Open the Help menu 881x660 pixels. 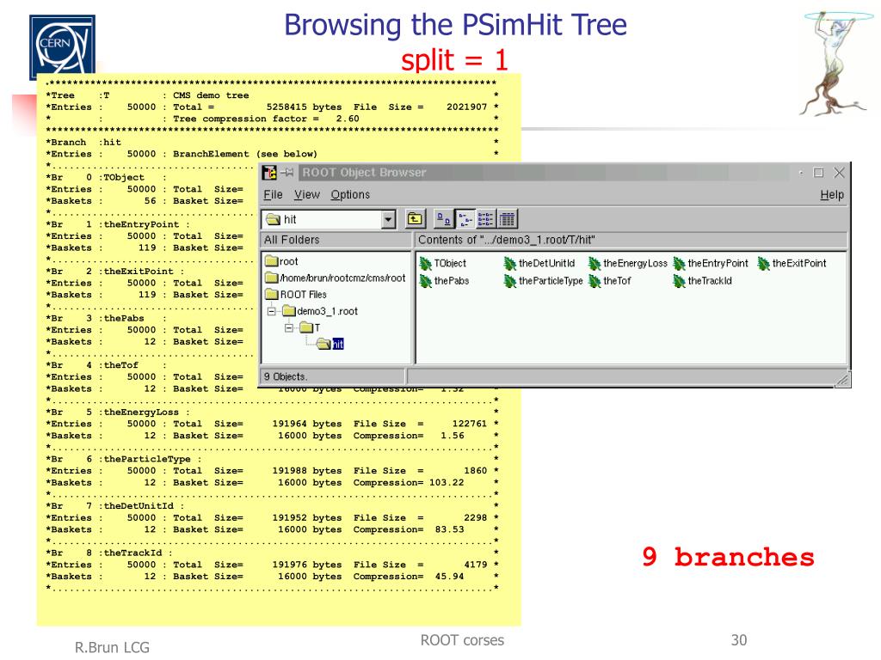tap(832, 195)
